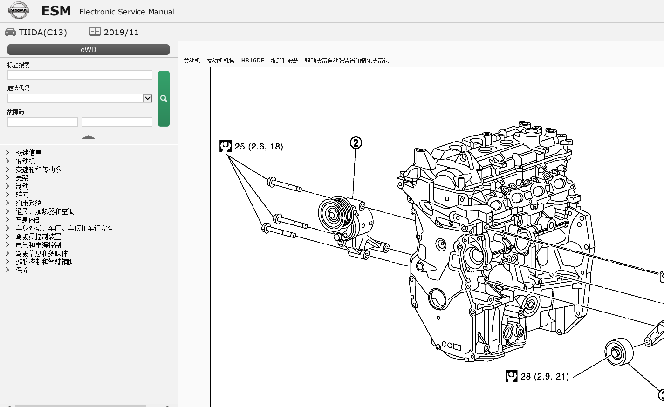Click the ESM title text
Screen dimensions: 664x407
coord(56,11)
